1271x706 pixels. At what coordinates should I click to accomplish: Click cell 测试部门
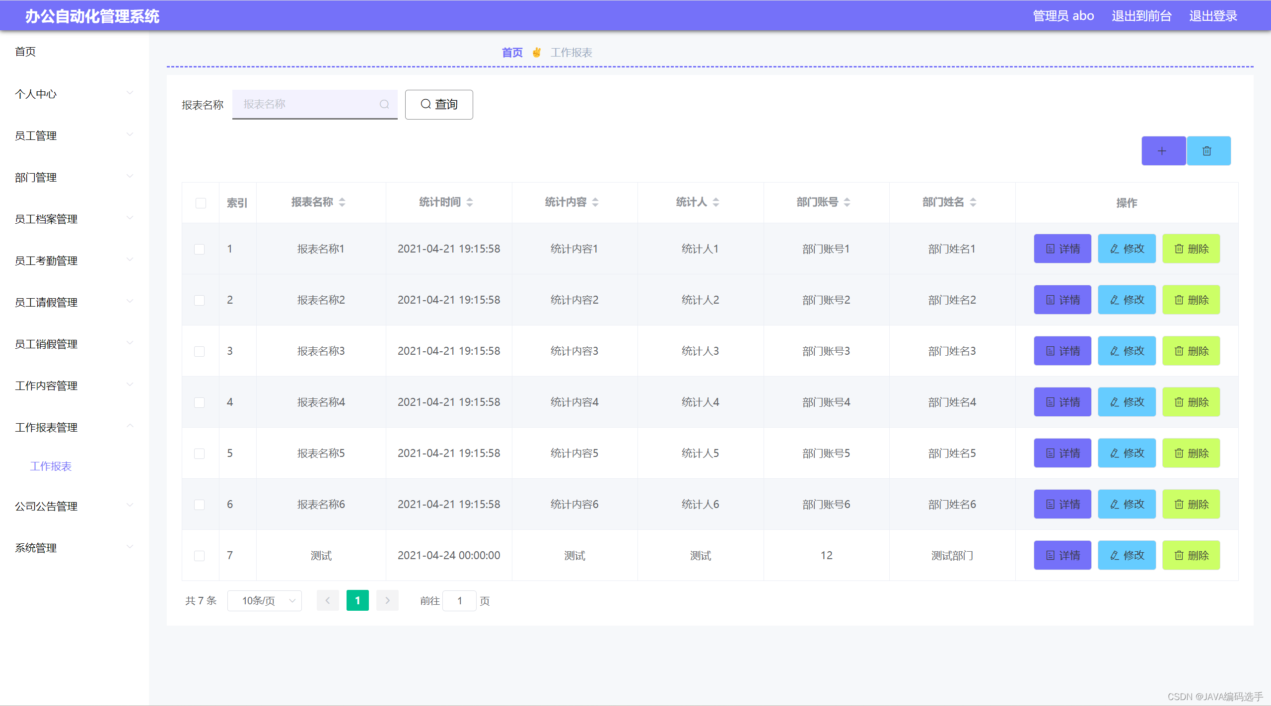point(952,555)
